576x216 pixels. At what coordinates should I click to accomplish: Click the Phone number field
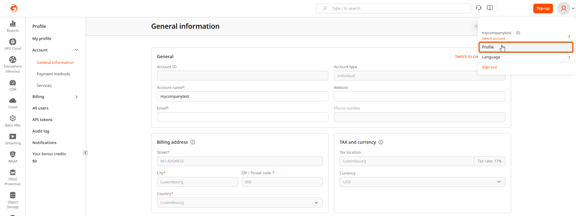(420, 117)
